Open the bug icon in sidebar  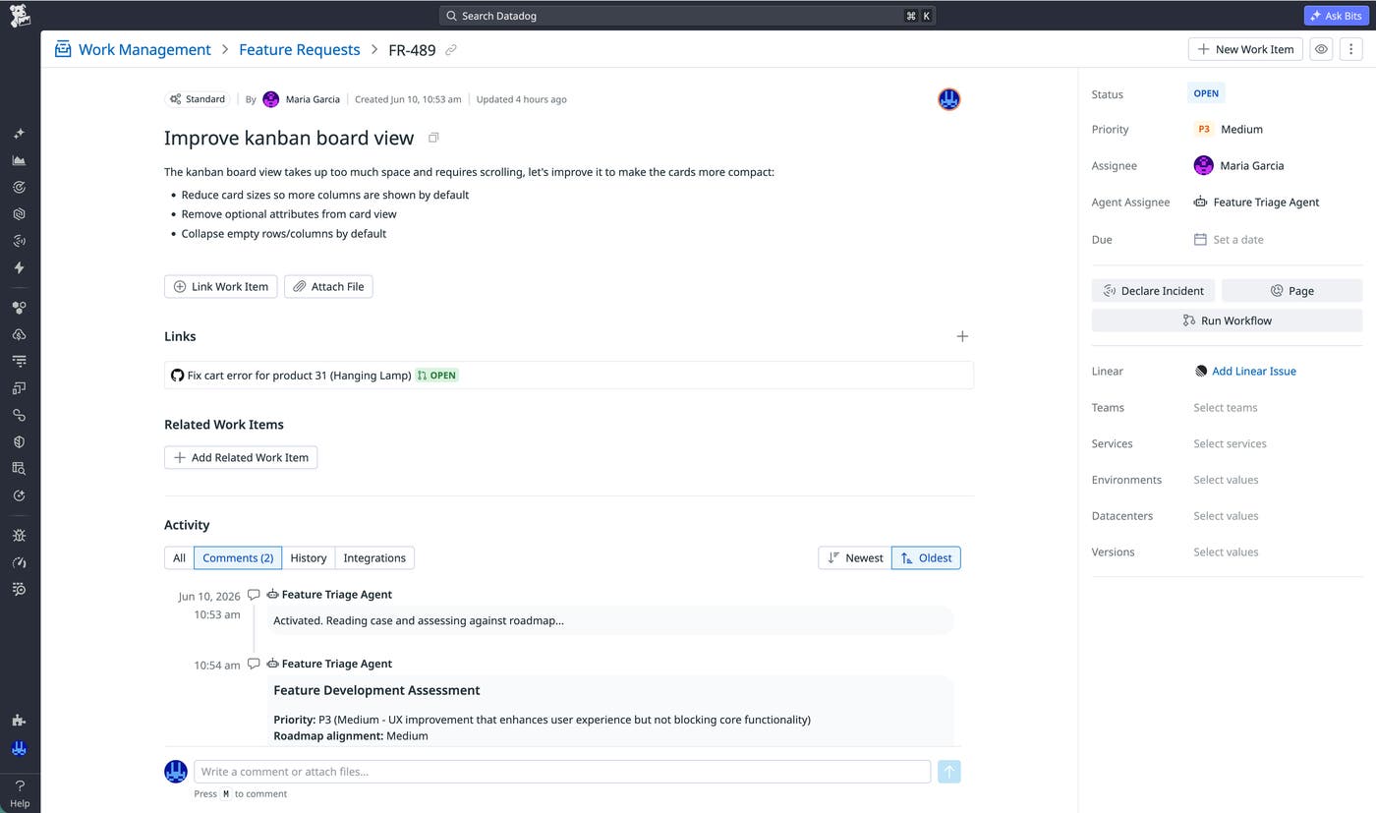pyautogui.click(x=19, y=536)
